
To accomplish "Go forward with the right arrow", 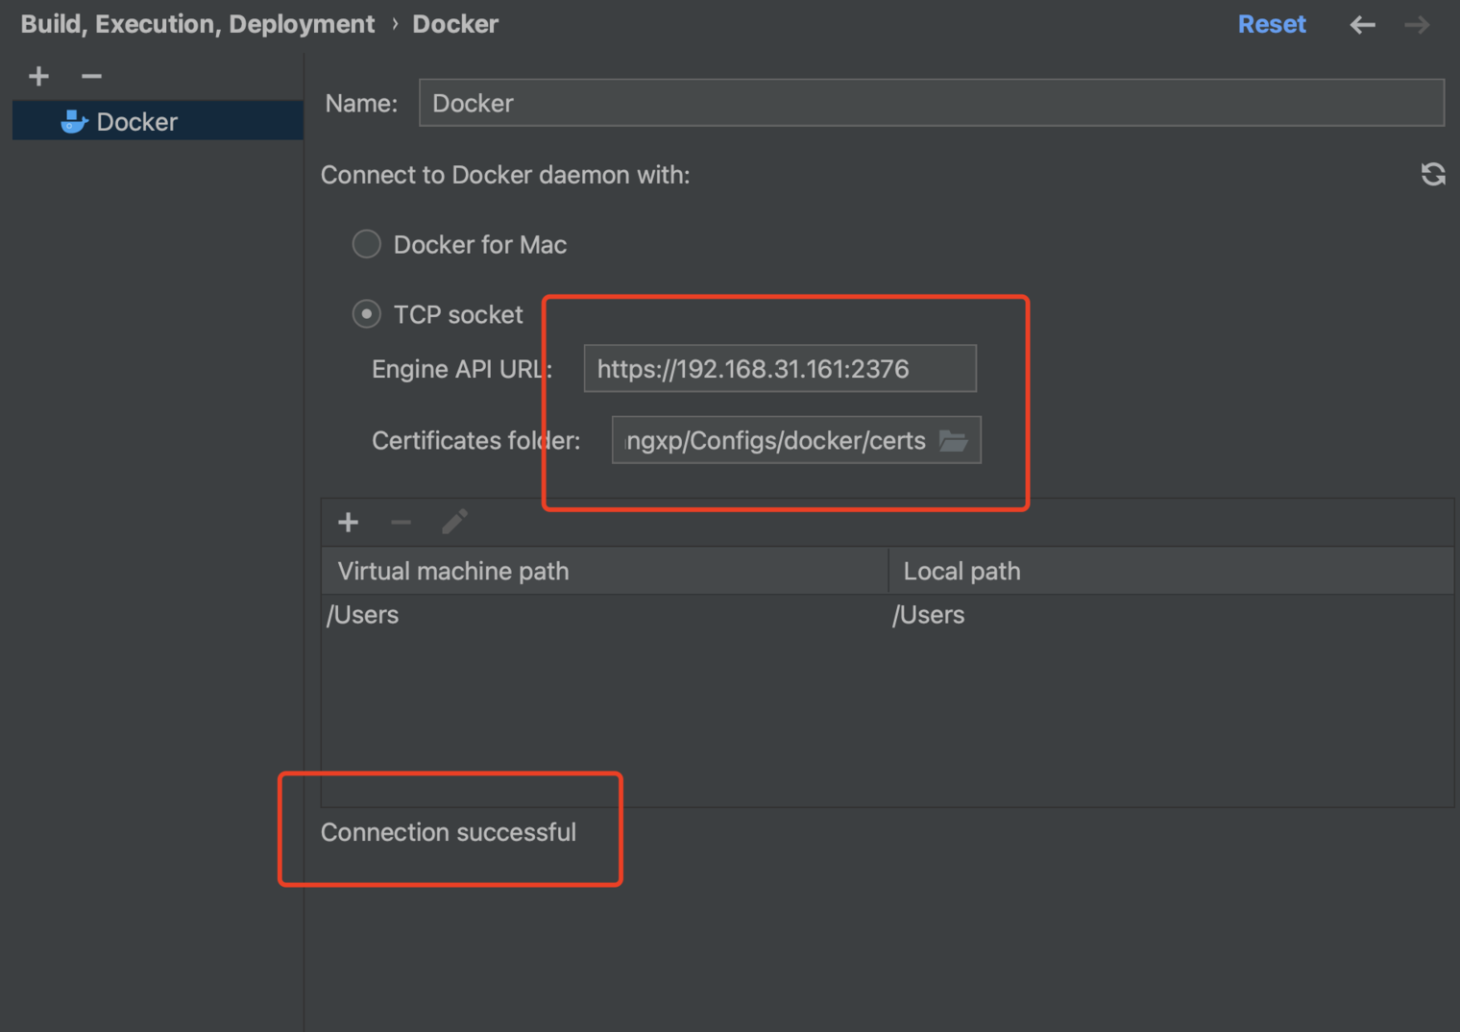I will point(1417,25).
